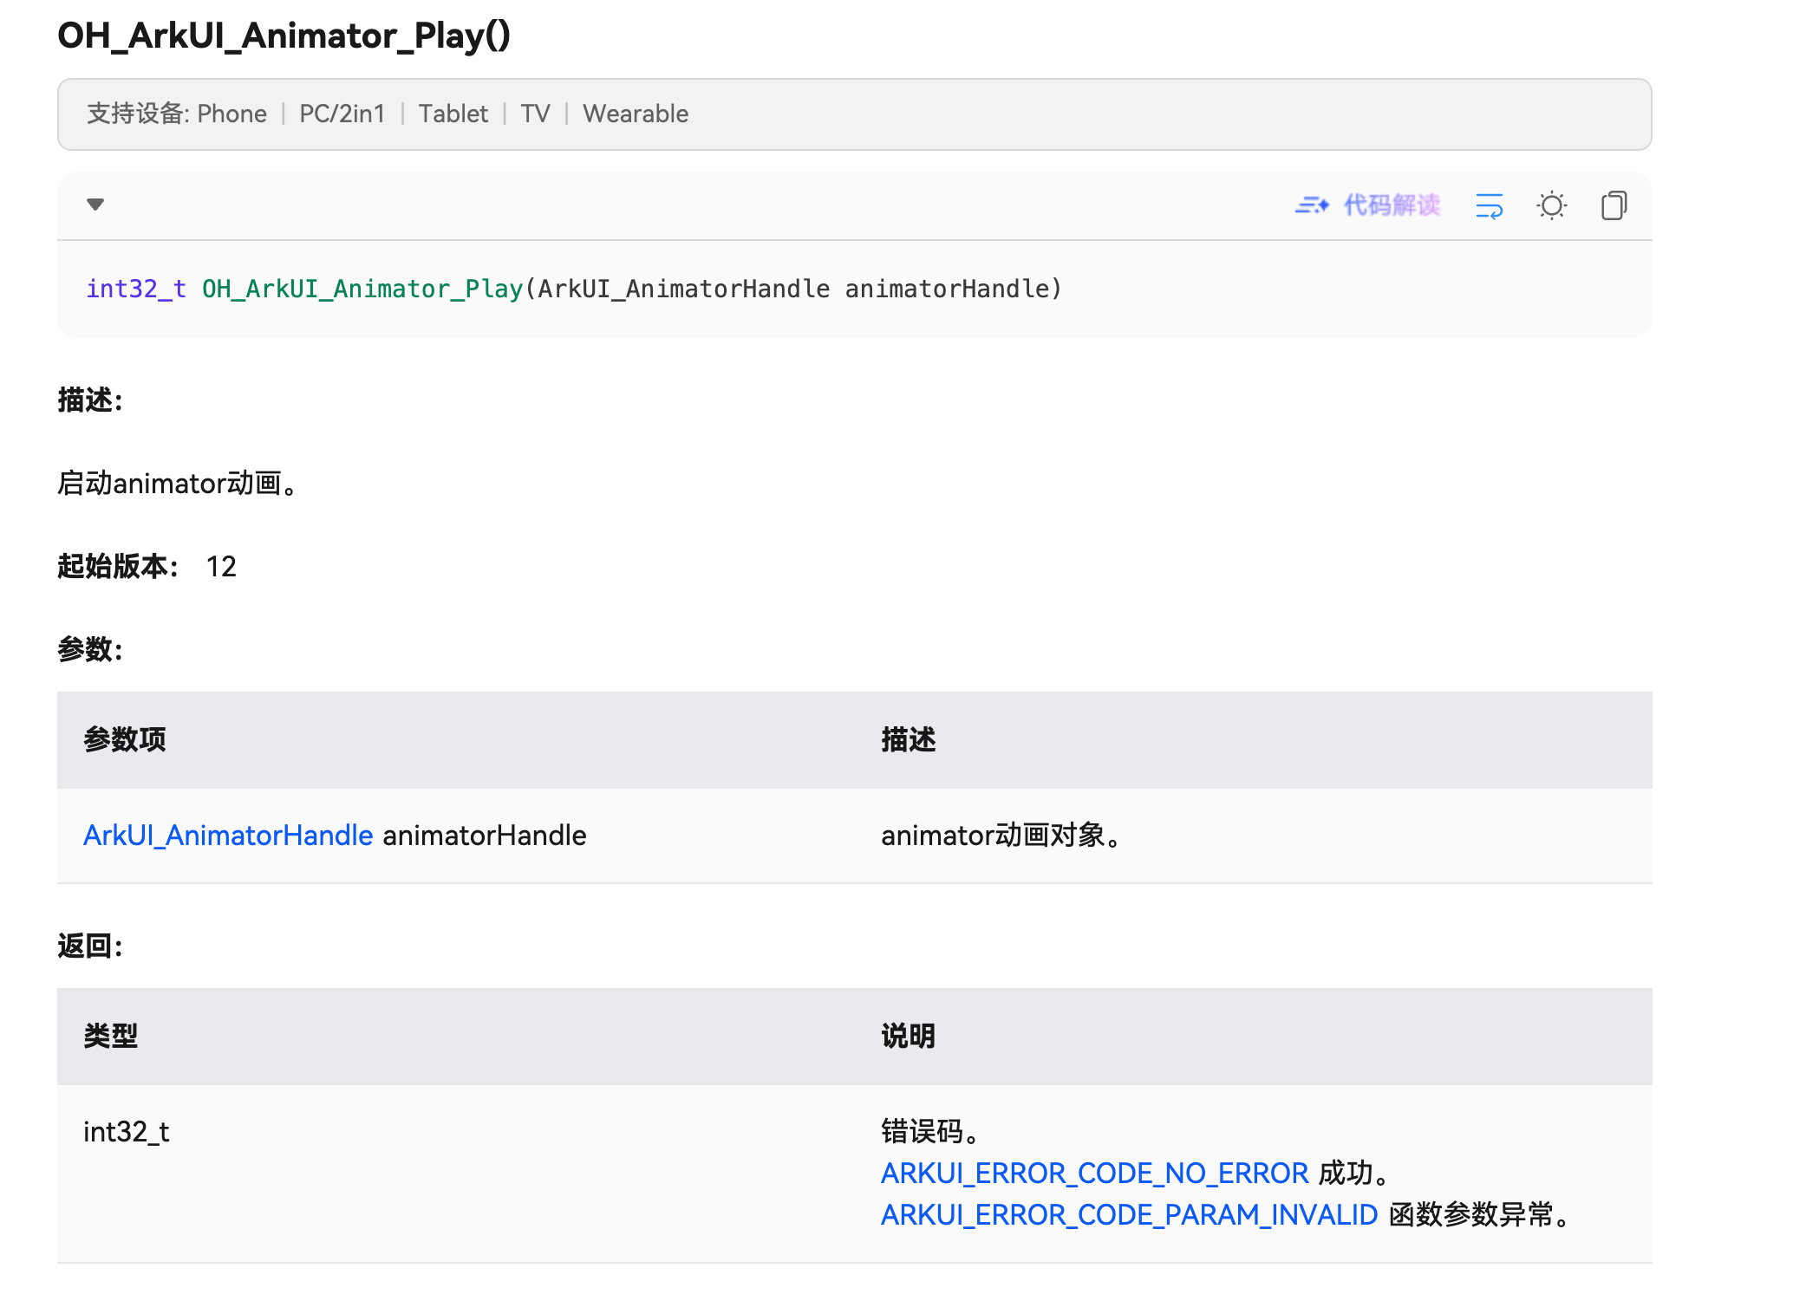This screenshot has width=1819, height=1307.
Task: Toggle line wrap icon in code toolbar
Action: (x=1489, y=205)
